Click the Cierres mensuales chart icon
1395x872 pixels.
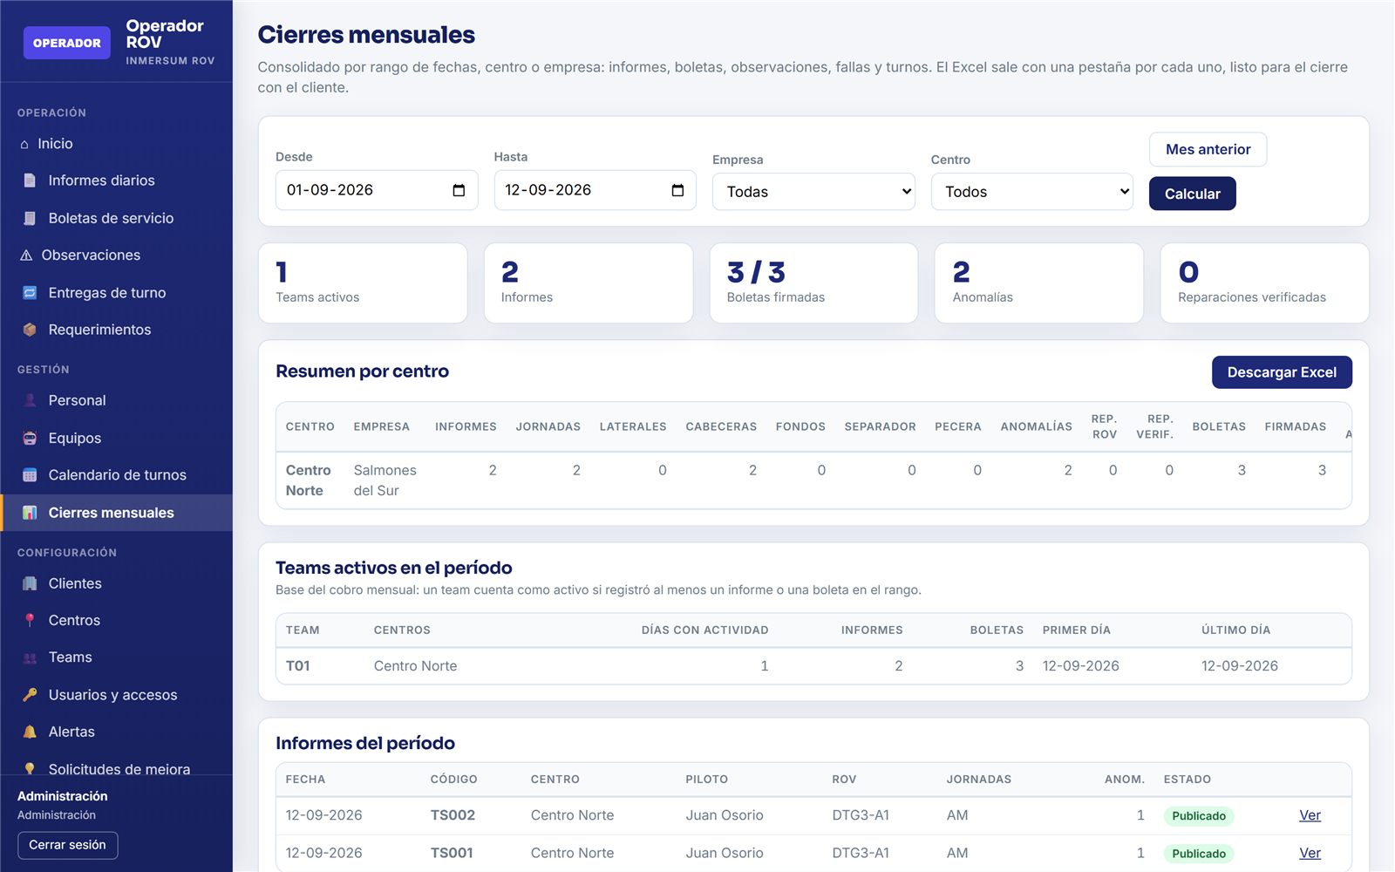[x=30, y=513]
